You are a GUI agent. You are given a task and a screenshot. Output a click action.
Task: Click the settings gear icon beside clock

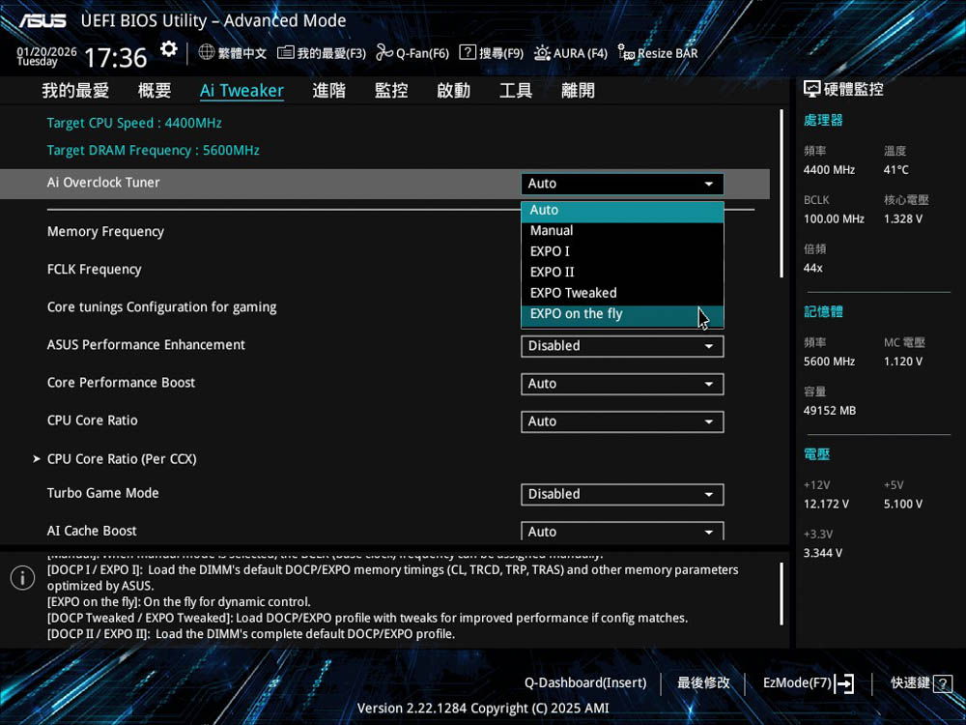(169, 50)
